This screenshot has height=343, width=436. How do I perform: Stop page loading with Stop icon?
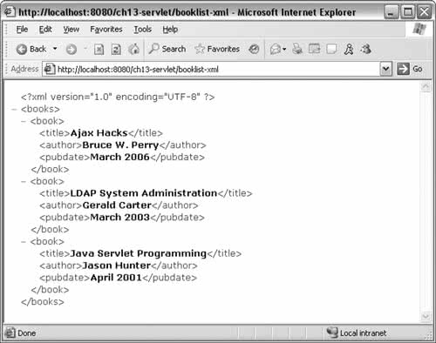[99, 50]
